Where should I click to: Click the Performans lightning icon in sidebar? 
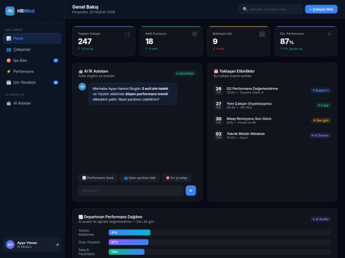click(8, 71)
